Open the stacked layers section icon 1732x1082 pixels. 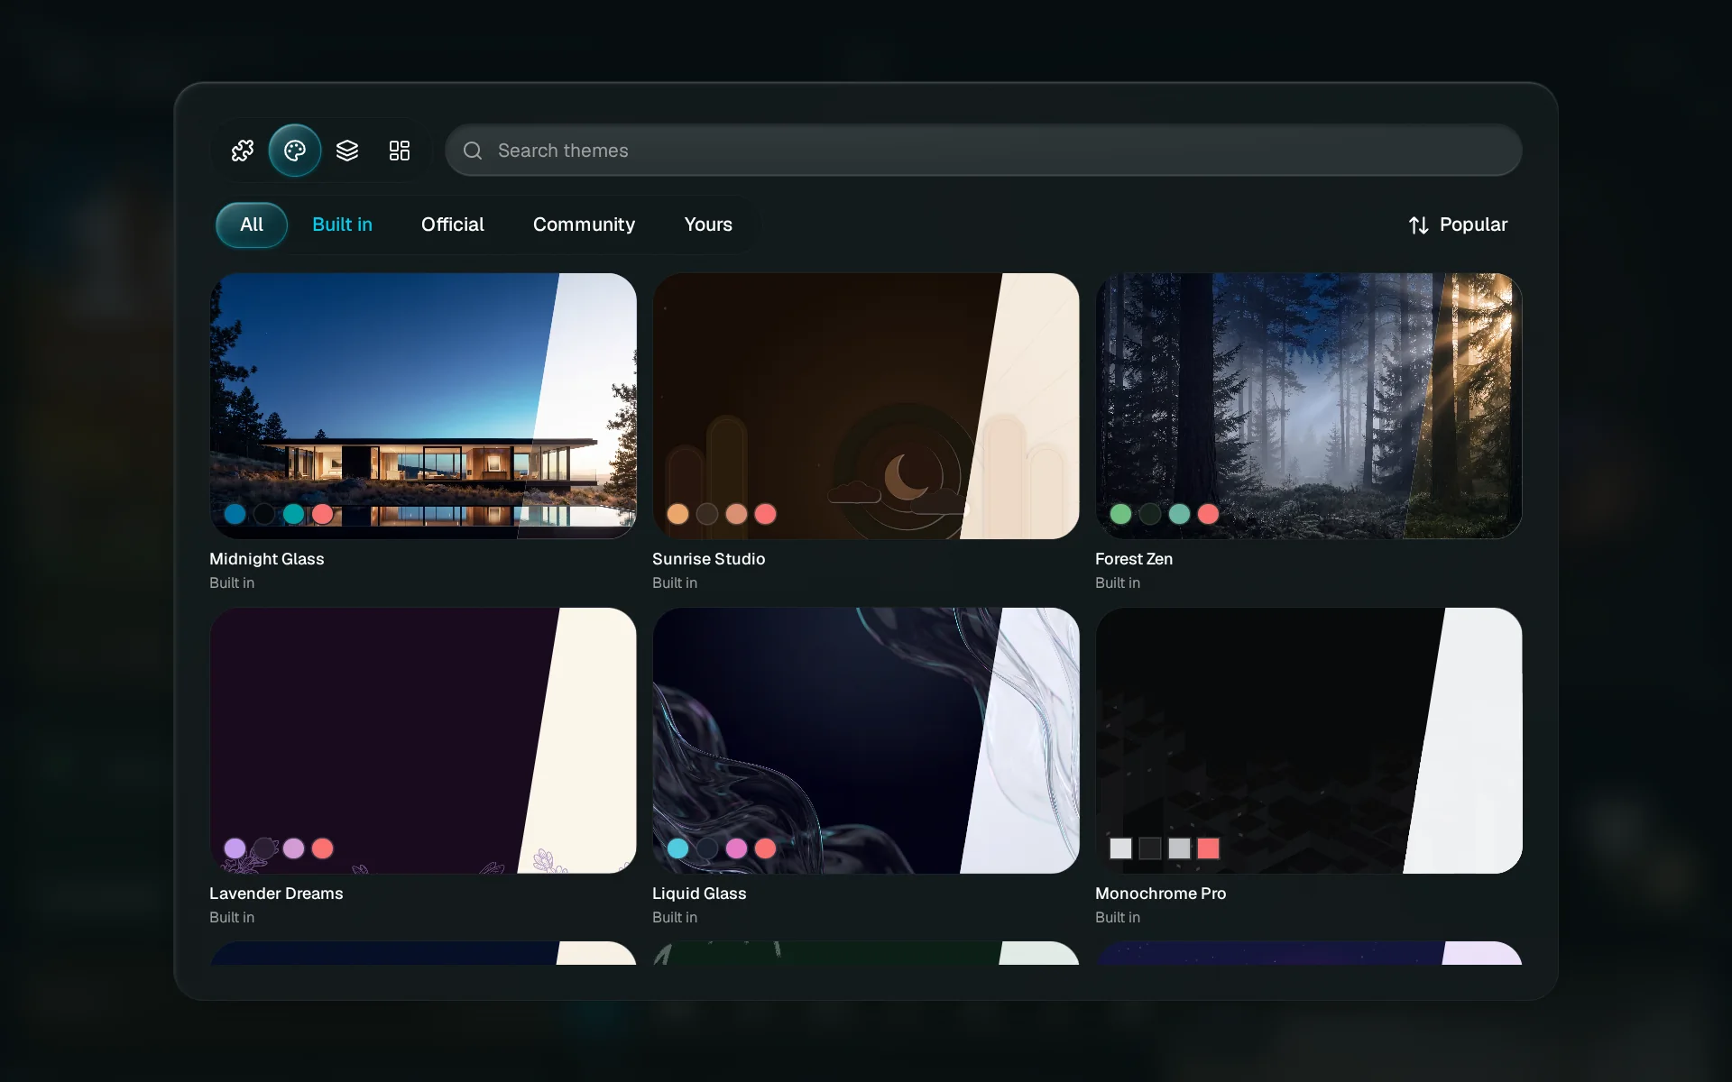coord(347,151)
